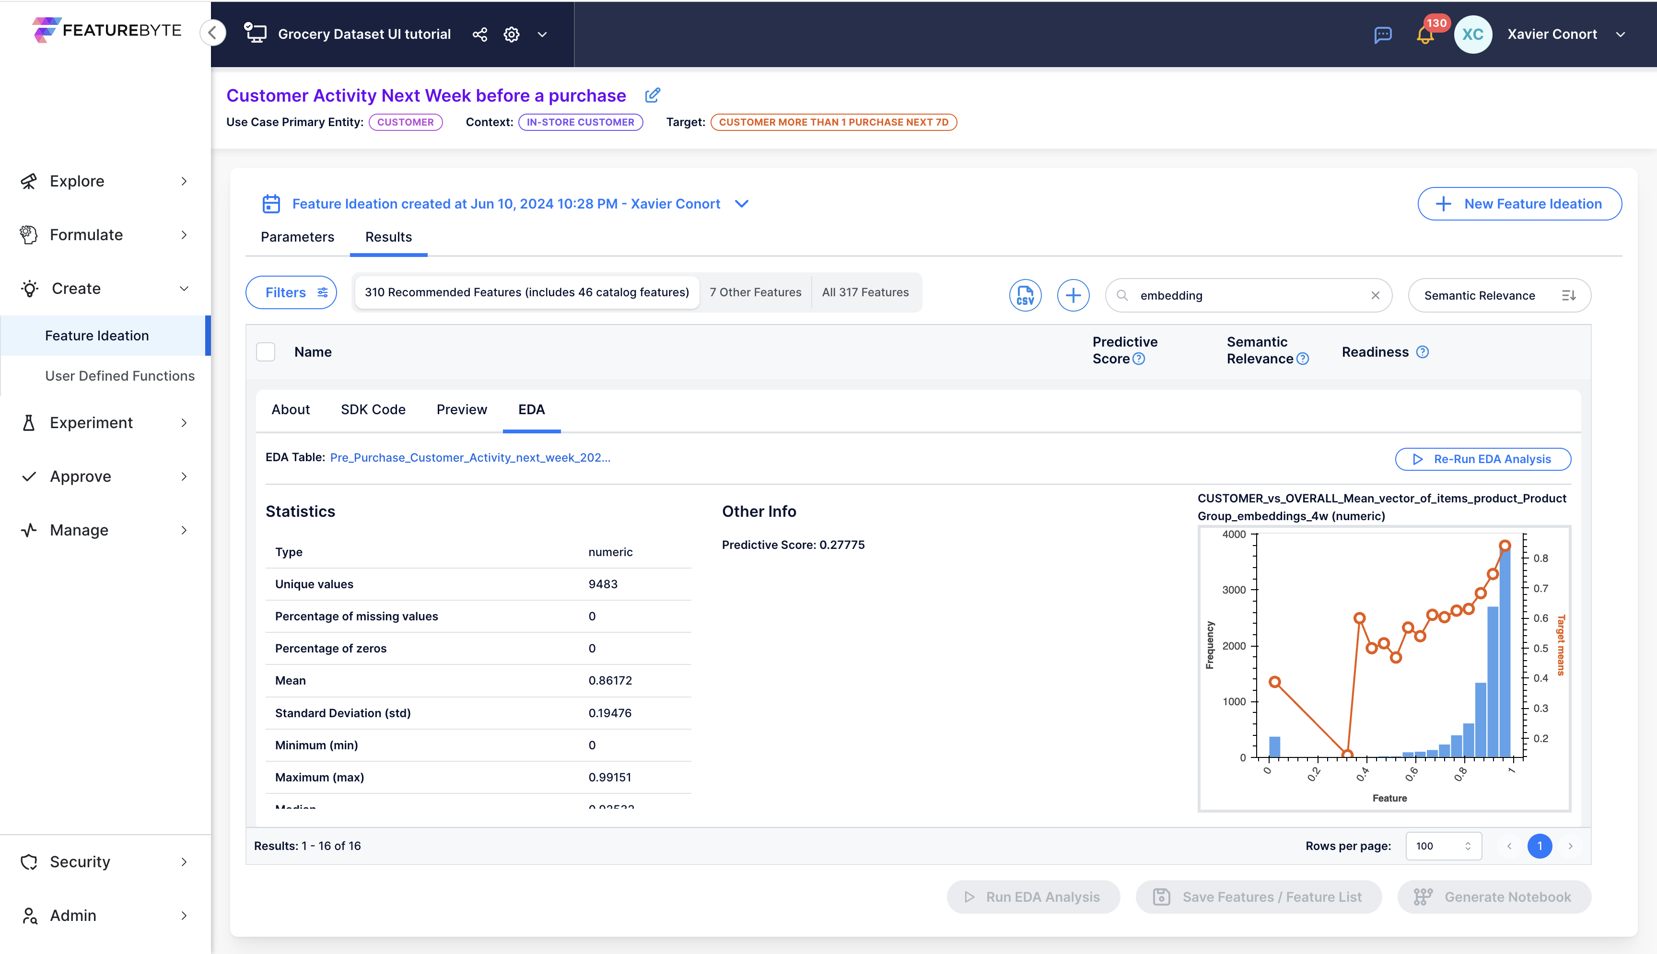1657x954 pixels.
Task: Download results as CSV icon
Action: coord(1025,295)
